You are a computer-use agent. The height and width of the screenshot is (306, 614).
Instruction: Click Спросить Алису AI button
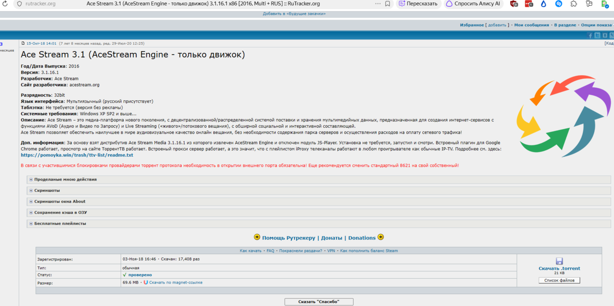click(473, 4)
